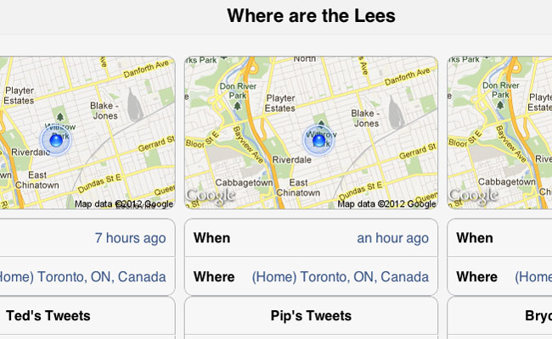Open the 'an hour ago' timestamp link

coord(393,238)
